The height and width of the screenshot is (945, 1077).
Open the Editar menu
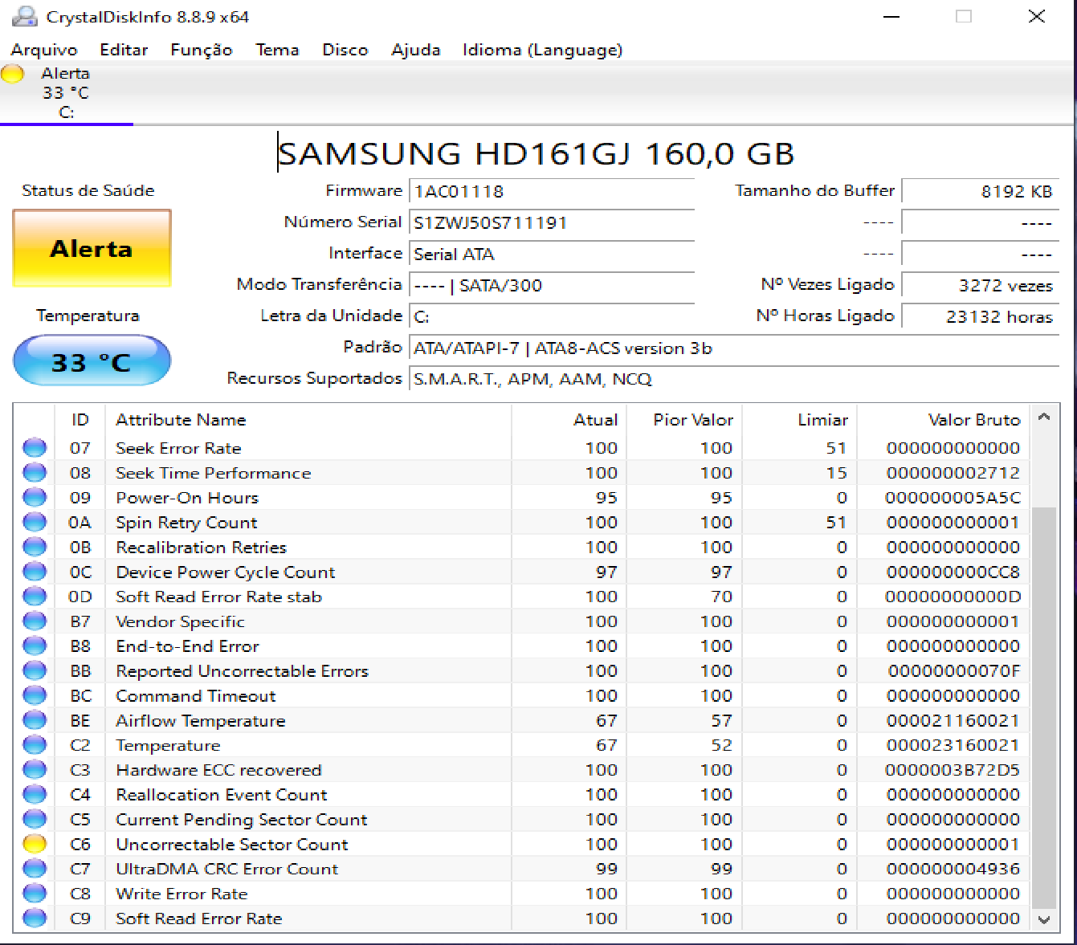124,50
